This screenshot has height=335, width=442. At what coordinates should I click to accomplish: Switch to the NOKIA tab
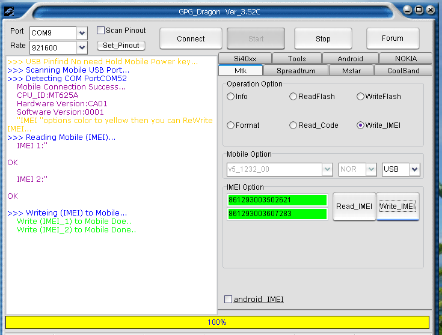pos(405,58)
